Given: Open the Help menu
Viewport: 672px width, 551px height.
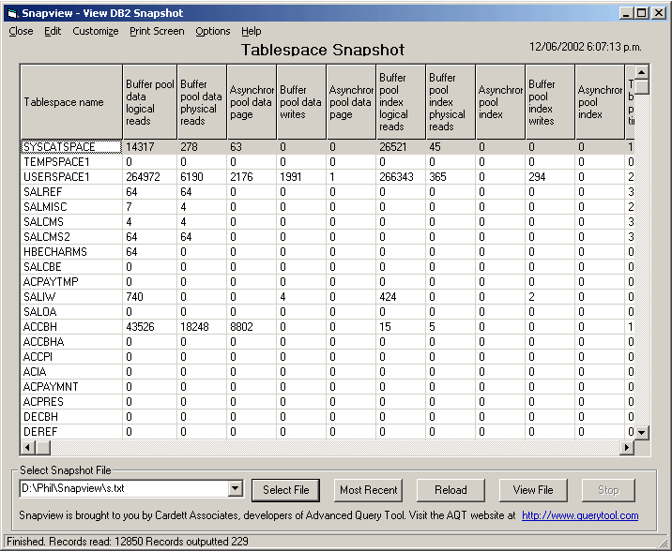Looking at the screenshot, I should (x=252, y=31).
